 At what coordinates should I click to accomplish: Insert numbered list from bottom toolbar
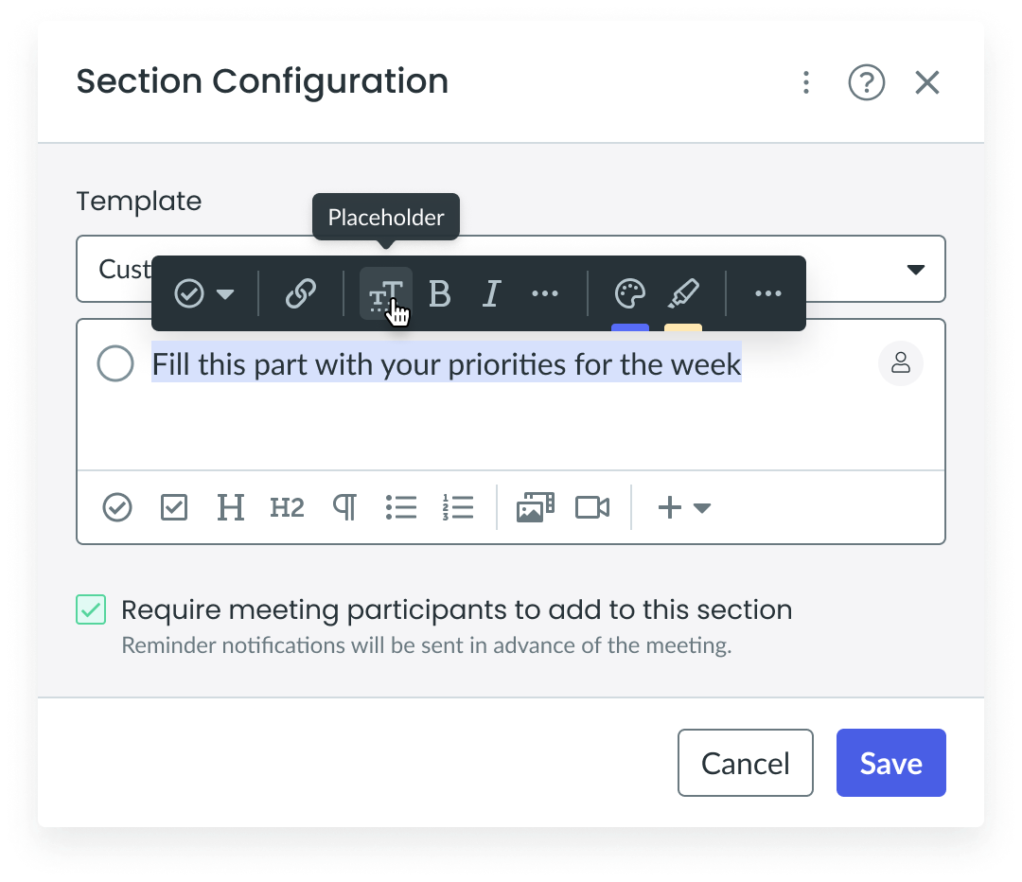point(458,507)
